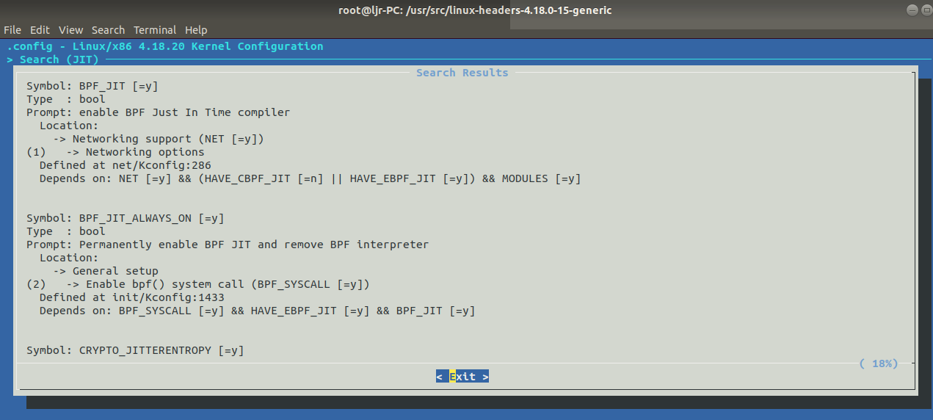933x420 pixels.
Task: Click the General setup location line
Action: [106, 271]
